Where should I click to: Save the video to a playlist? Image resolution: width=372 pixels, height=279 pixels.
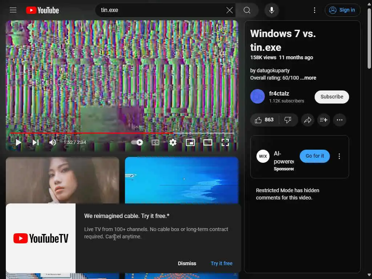(x=324, y=120)
